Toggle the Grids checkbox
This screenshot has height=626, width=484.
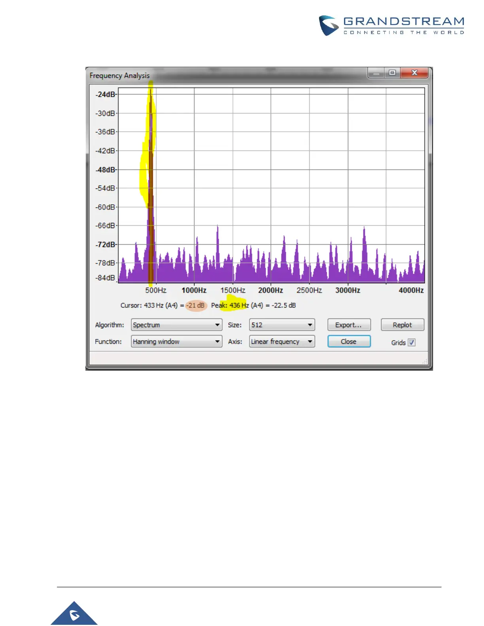[x=412, y=343]
